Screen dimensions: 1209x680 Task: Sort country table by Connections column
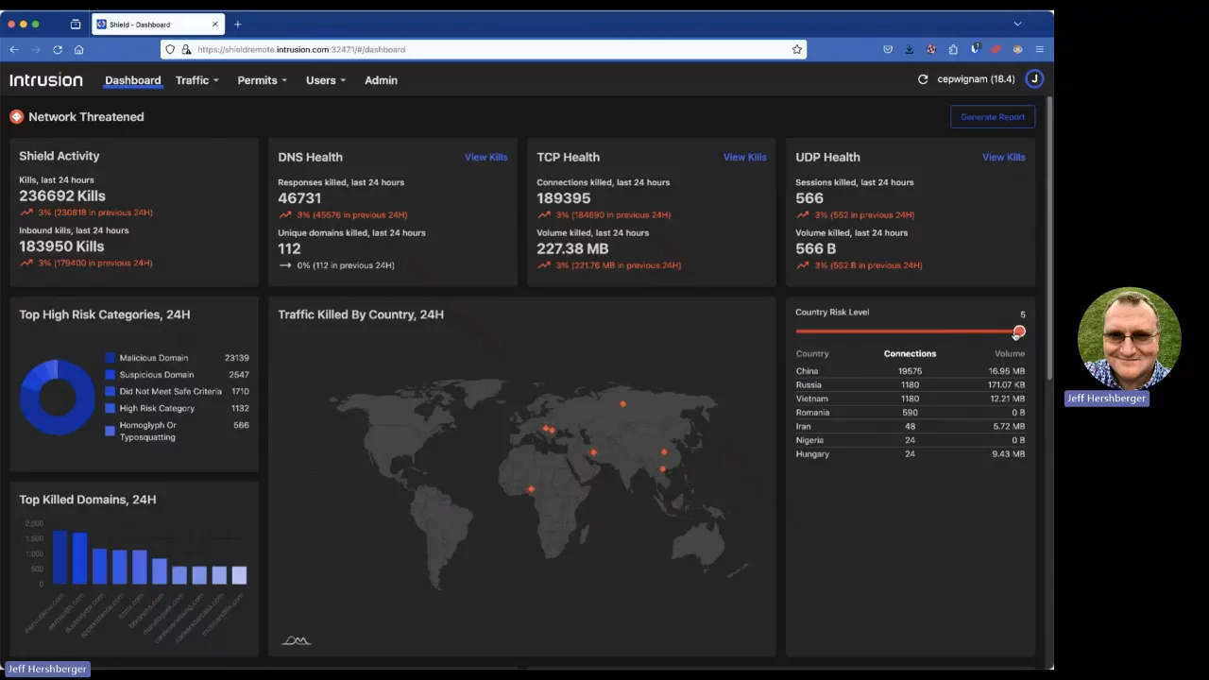click(x=910, y=353)
